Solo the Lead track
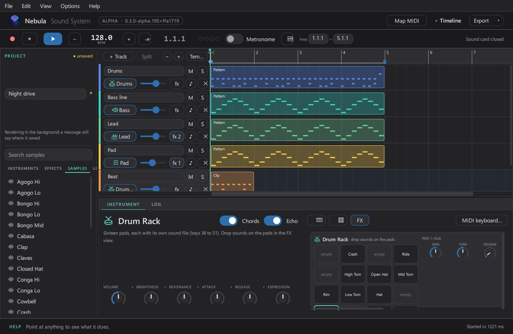The height and width of the screenshot is (334, 513). pyautogui.click(x=202, y=124)
